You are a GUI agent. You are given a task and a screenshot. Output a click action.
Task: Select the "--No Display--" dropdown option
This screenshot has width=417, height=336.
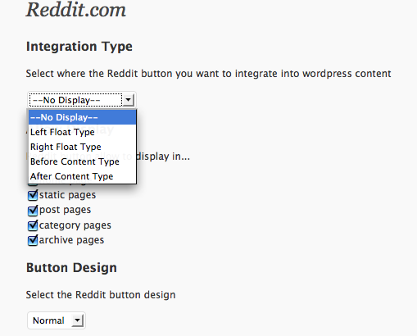click(82, 117)
